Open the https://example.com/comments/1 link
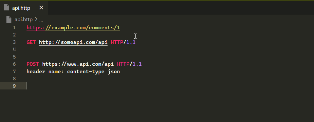This screenshot has height=122, width=314. tap(73, 27)
